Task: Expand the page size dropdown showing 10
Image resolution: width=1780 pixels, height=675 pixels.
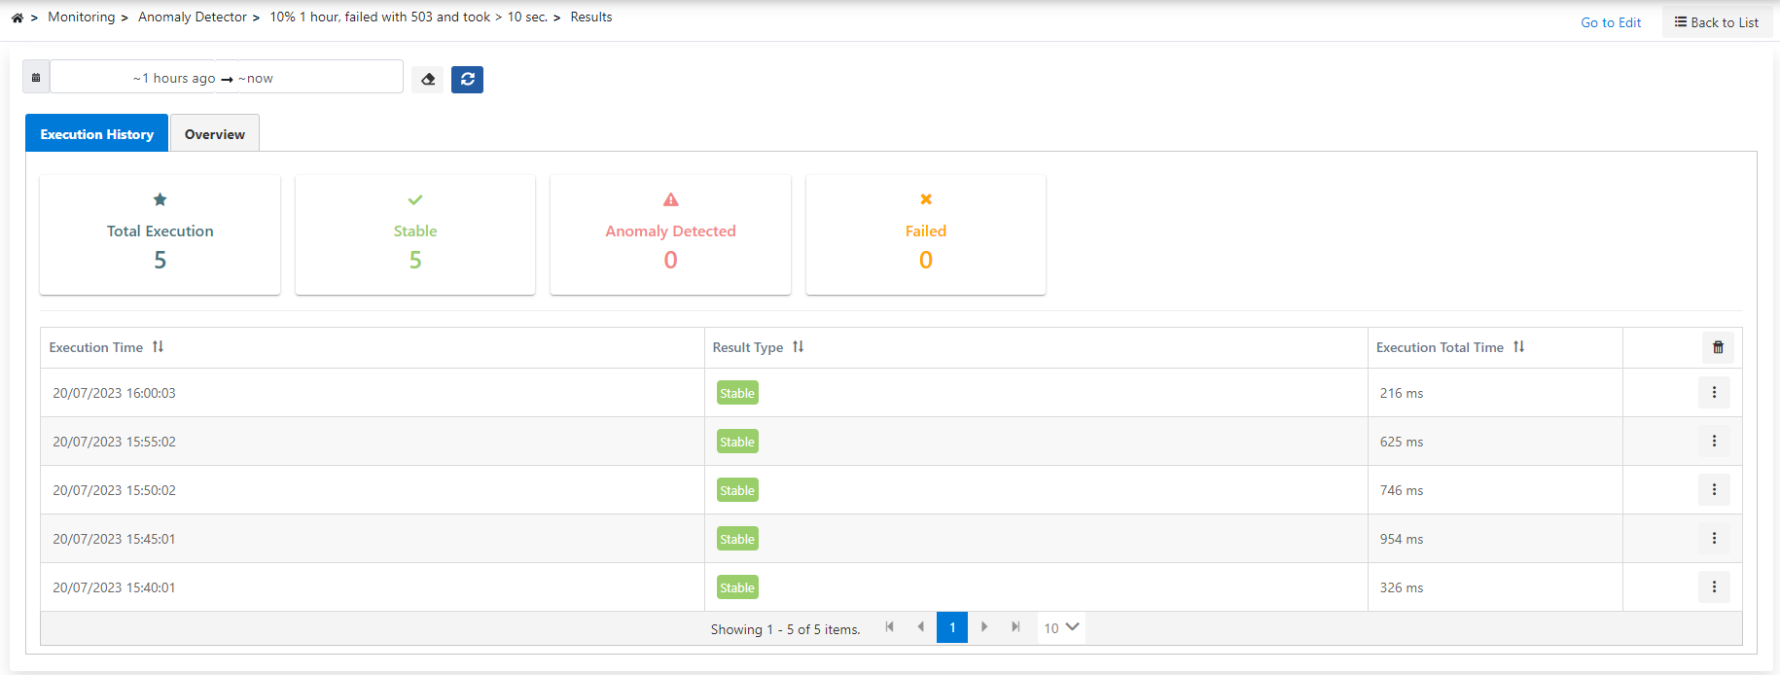Action: click(x=1061, y=628)
